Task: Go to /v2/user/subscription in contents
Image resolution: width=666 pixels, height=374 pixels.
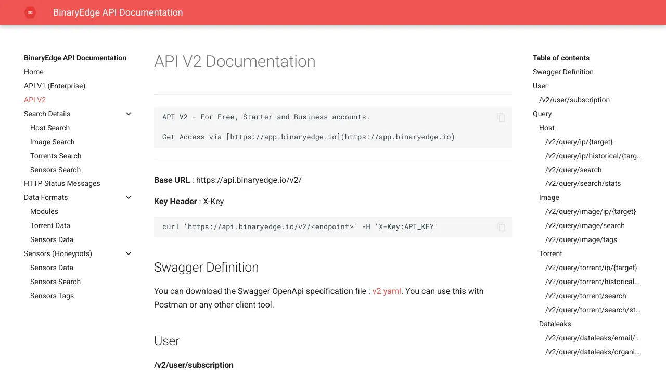Action: (574, 100)
